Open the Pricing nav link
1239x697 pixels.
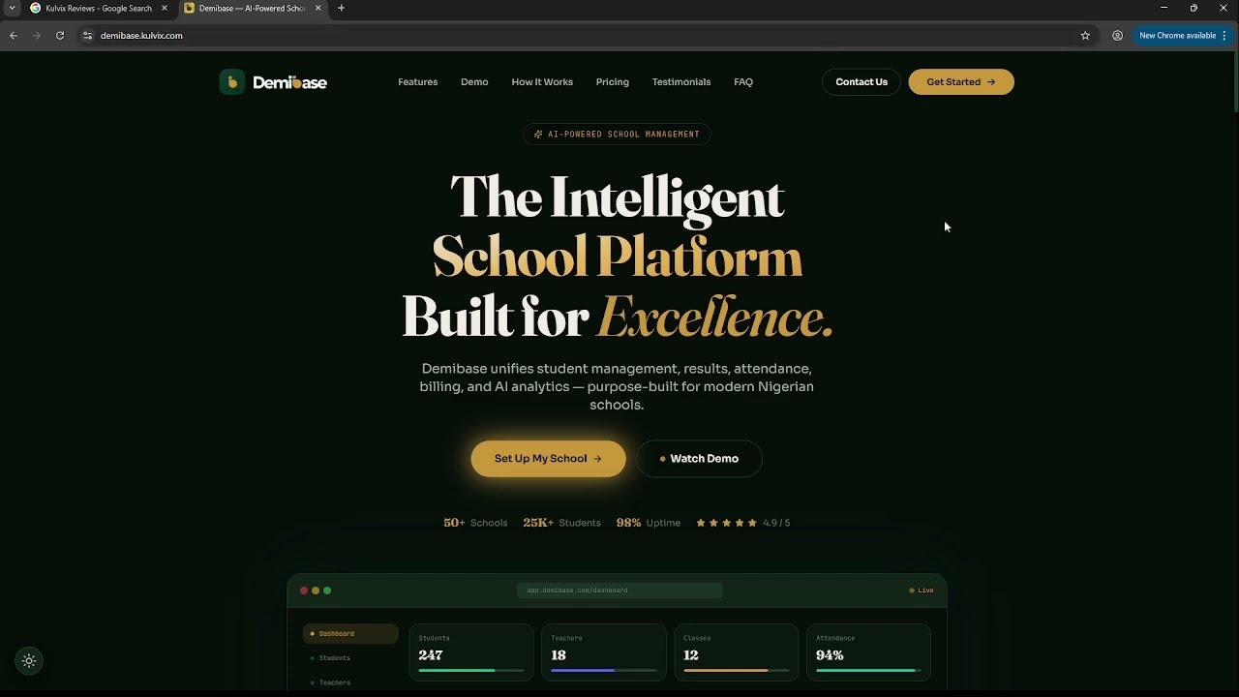[x=613, y=82]
